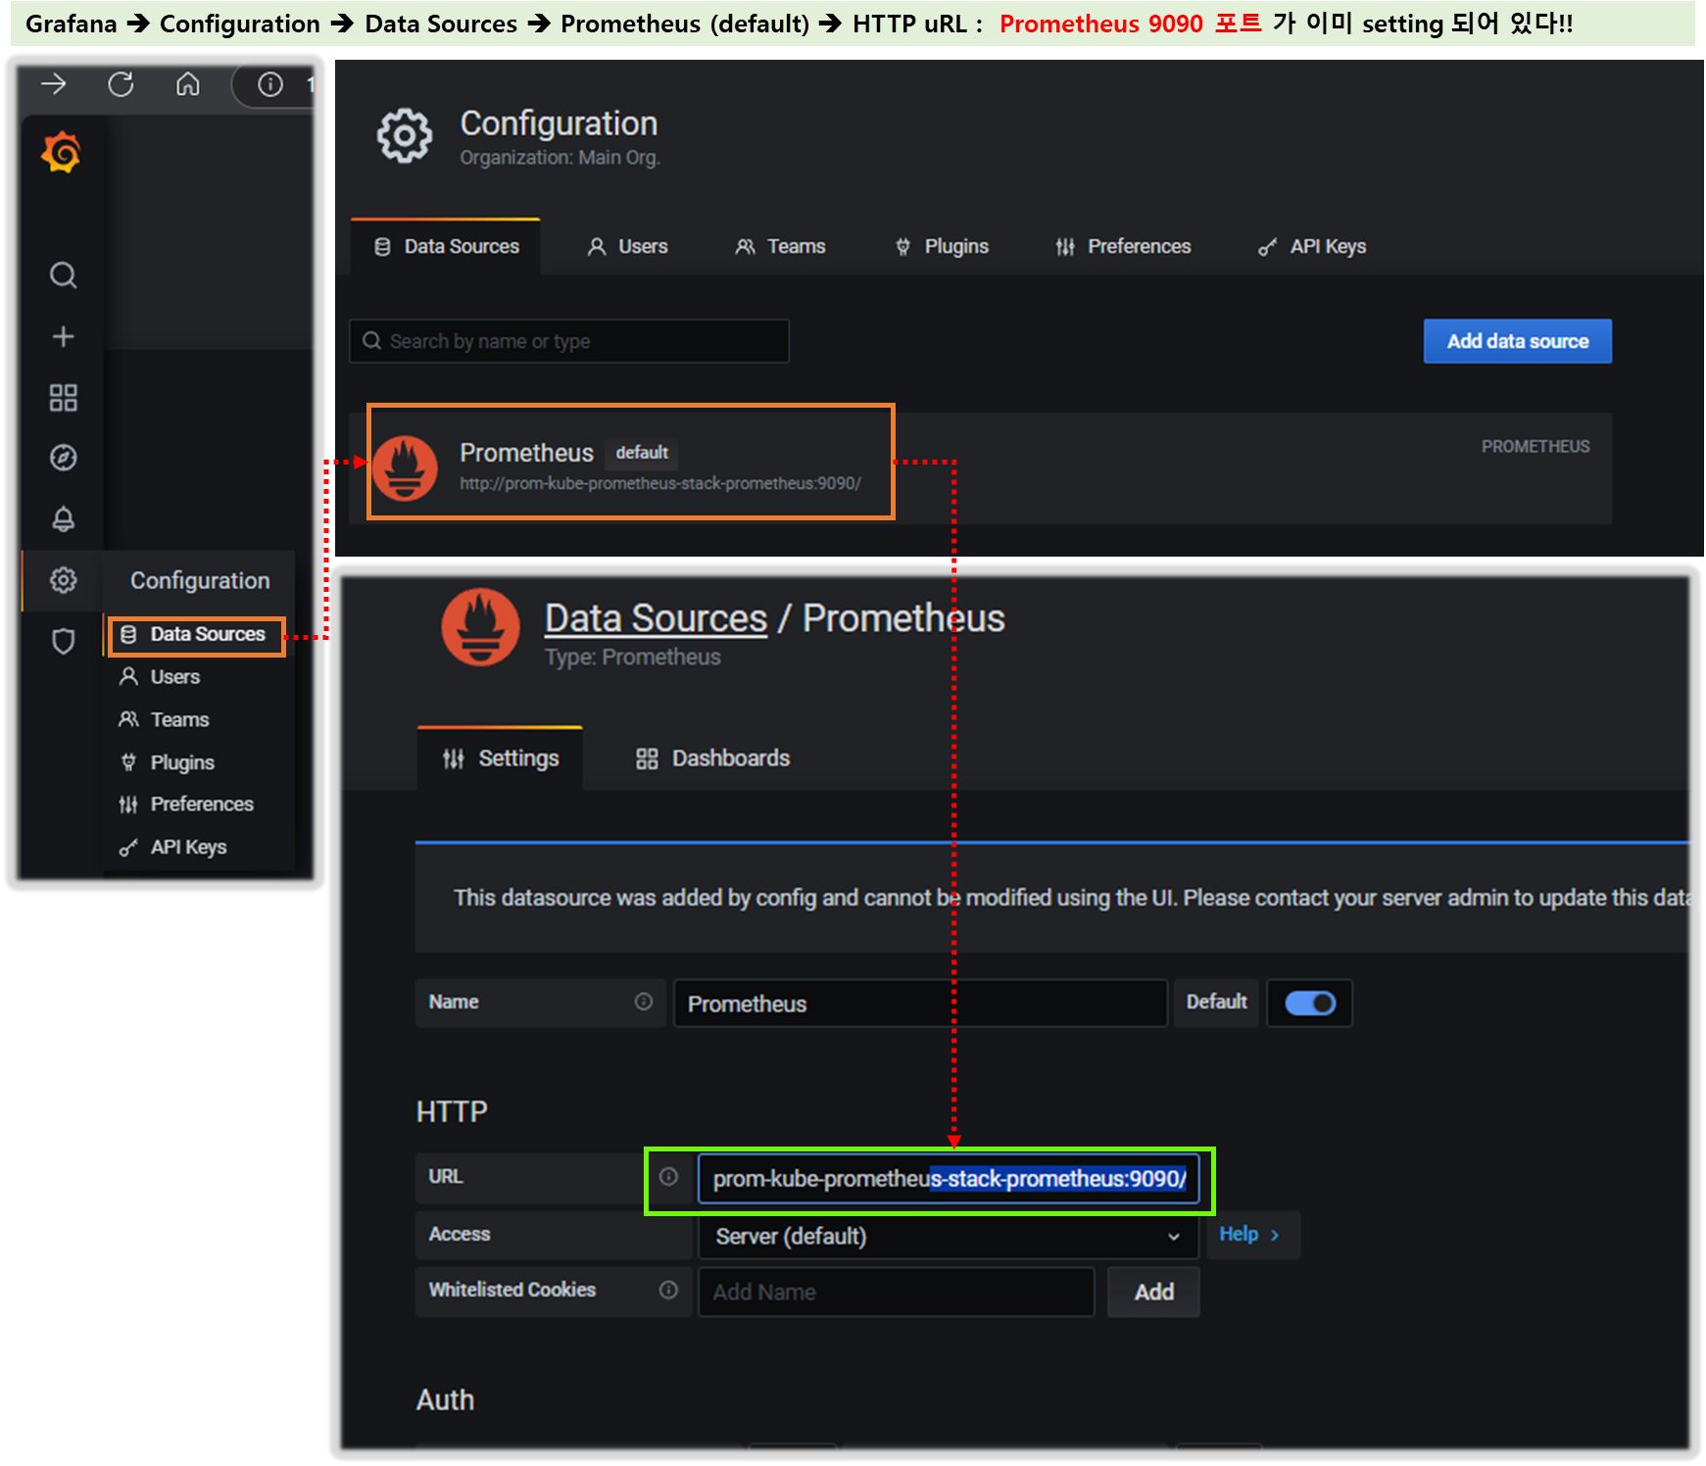The image size is (1706, 1466).
Task: Click the HTTP section heading
Action: coord(452,1112)
